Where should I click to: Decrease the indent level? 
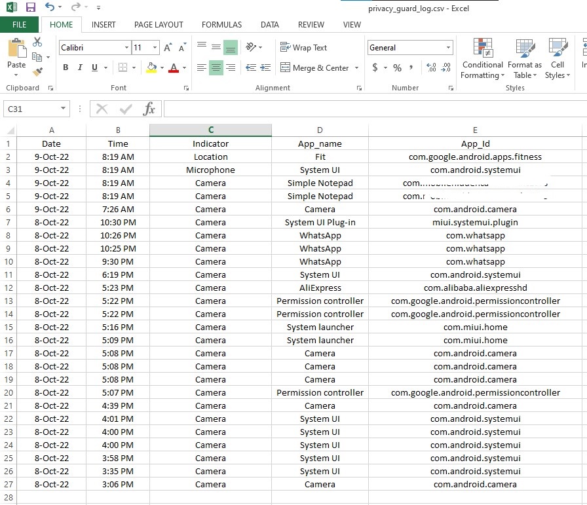251,67
